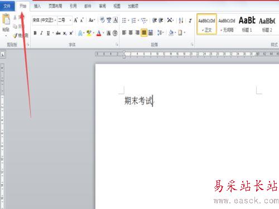279x209 pixels.
Task: Click Align Text Left icon
Action: tap(124, 33)
